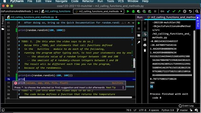Open the run configuration dropdown m2_calling_functions_and_methods
The image size is (201, 113).
[x=98, y=11]
